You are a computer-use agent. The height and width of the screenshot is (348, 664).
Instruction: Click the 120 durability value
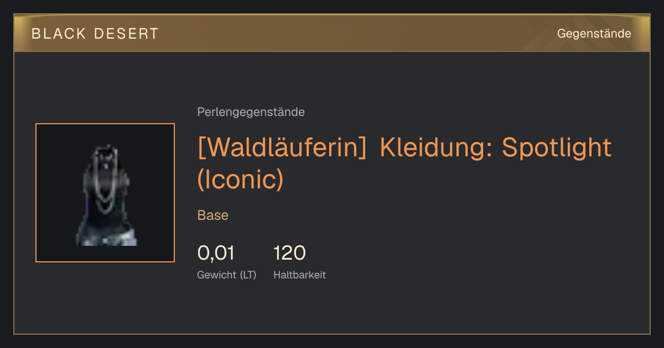coord(289,253)
